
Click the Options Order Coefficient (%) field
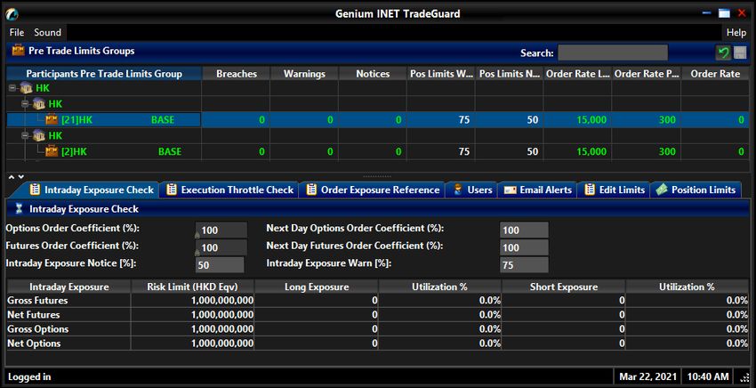point(221,230)
